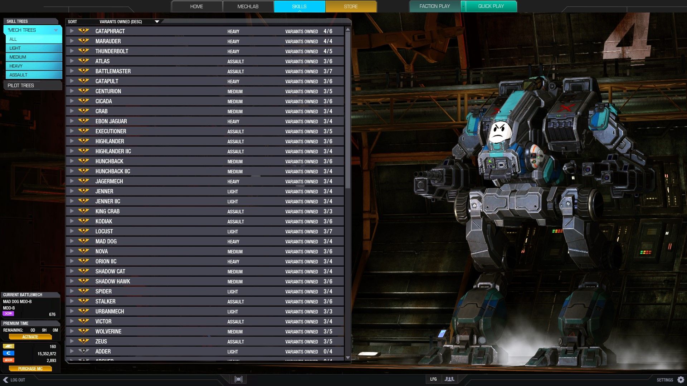This screenshot has height=386, width=687.
Task: Click the Atlas faction emblem icon
Action: pyautogui.click(x=83, y=61)
